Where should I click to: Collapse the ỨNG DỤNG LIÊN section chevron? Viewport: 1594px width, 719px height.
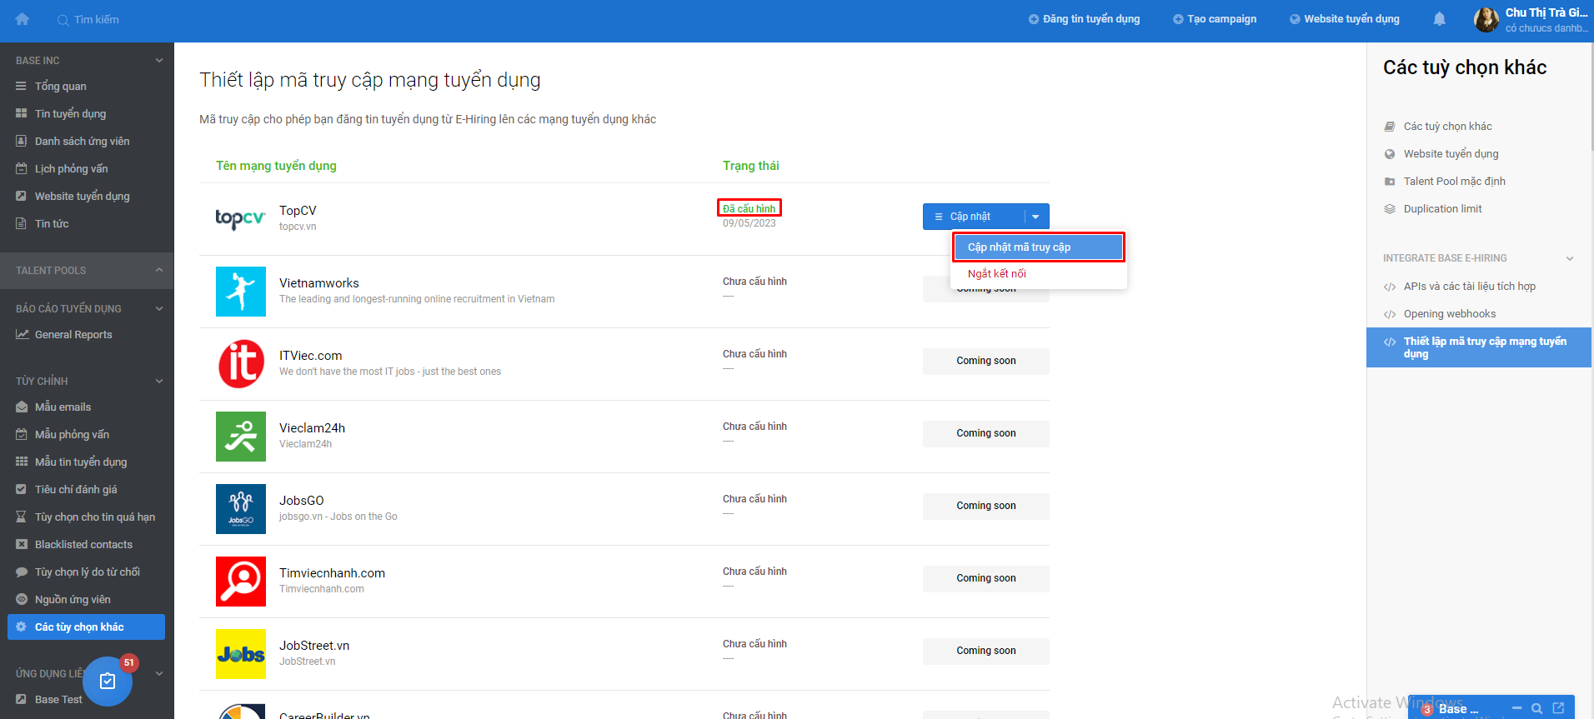159,673
